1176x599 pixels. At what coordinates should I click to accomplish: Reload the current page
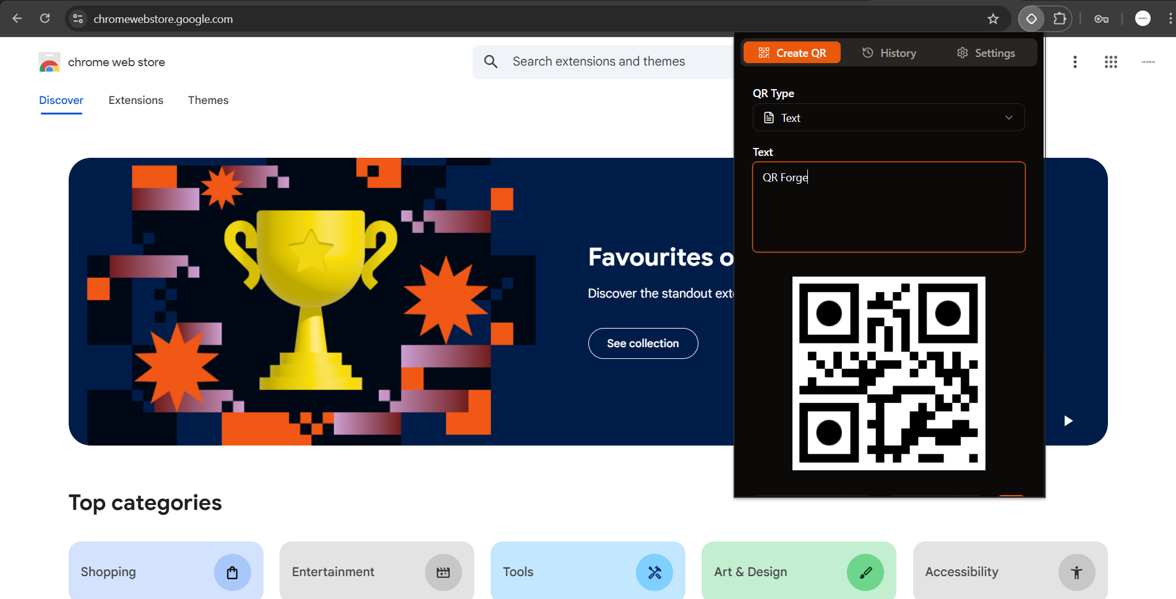45,19
